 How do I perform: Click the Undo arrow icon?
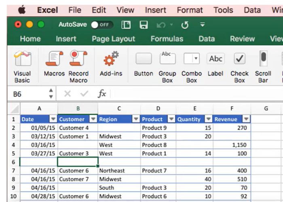(161, 25)
